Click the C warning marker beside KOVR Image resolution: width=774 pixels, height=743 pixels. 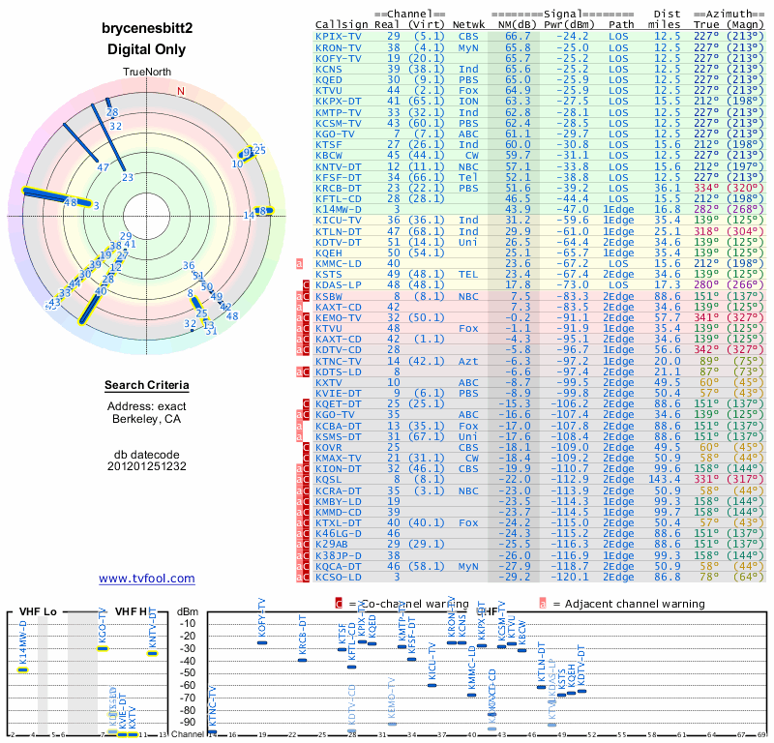[x=306, y=447]
